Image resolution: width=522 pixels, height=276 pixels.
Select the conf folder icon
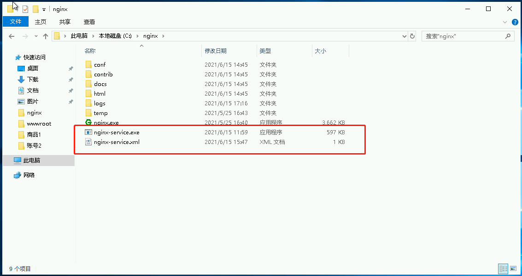(88, 64)
